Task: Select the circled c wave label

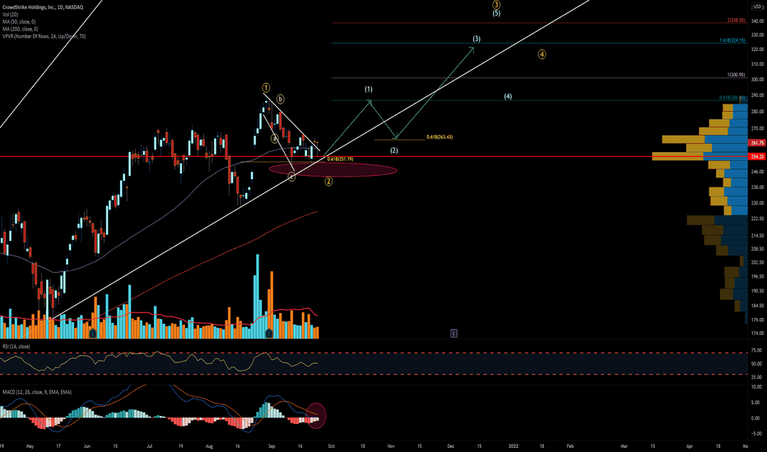Action: (291, 177)
